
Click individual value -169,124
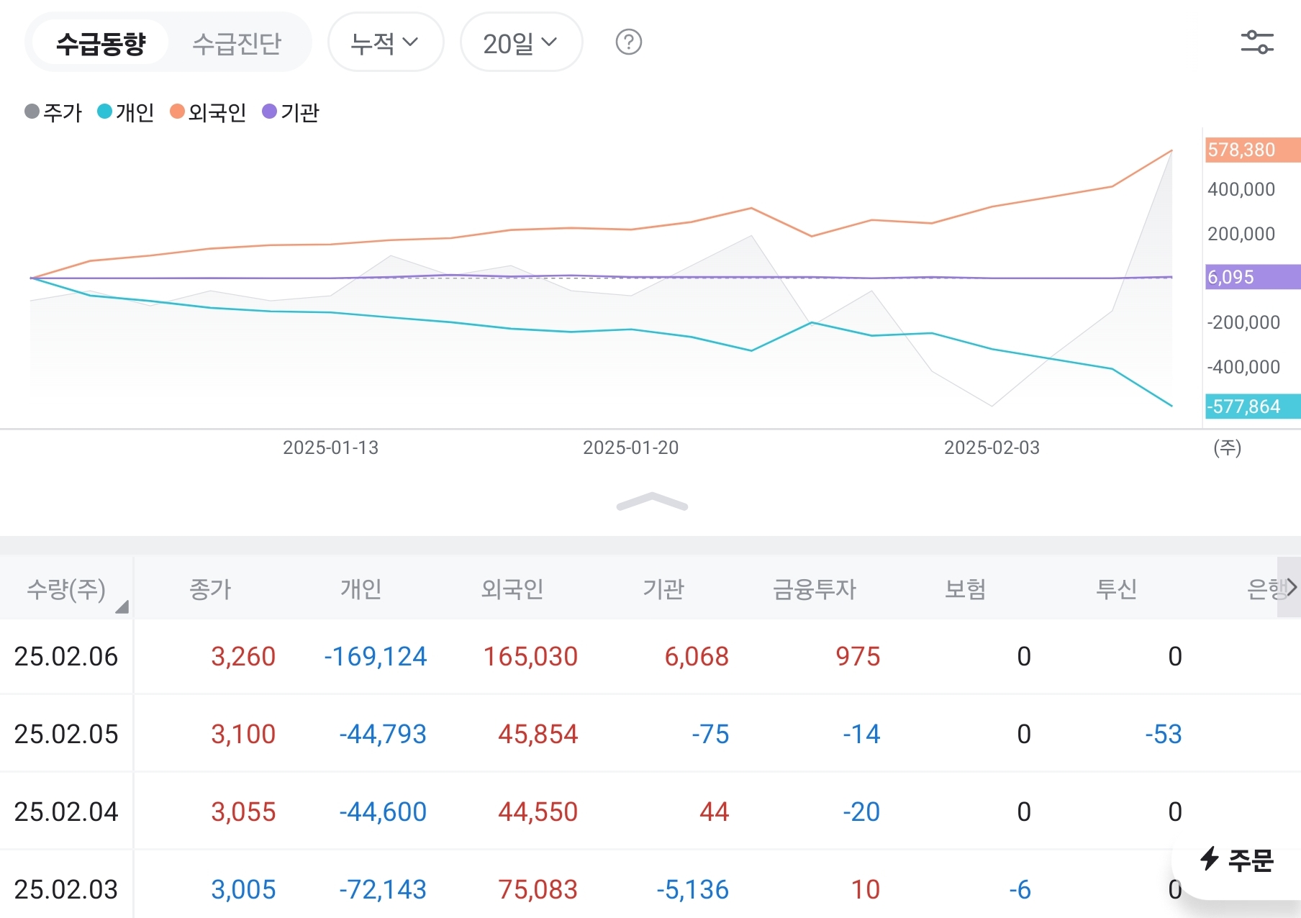[376, 656]
